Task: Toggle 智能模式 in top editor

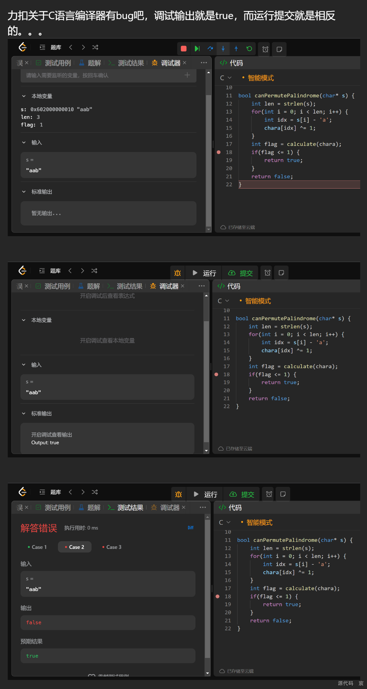Action: tap(258, 78)
